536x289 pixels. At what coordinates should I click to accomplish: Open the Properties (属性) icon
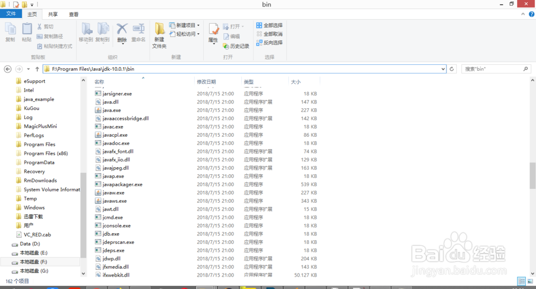213,29
